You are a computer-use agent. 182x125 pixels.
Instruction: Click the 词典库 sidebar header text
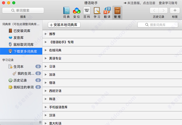pyautogui.click(x=21, y=24)
